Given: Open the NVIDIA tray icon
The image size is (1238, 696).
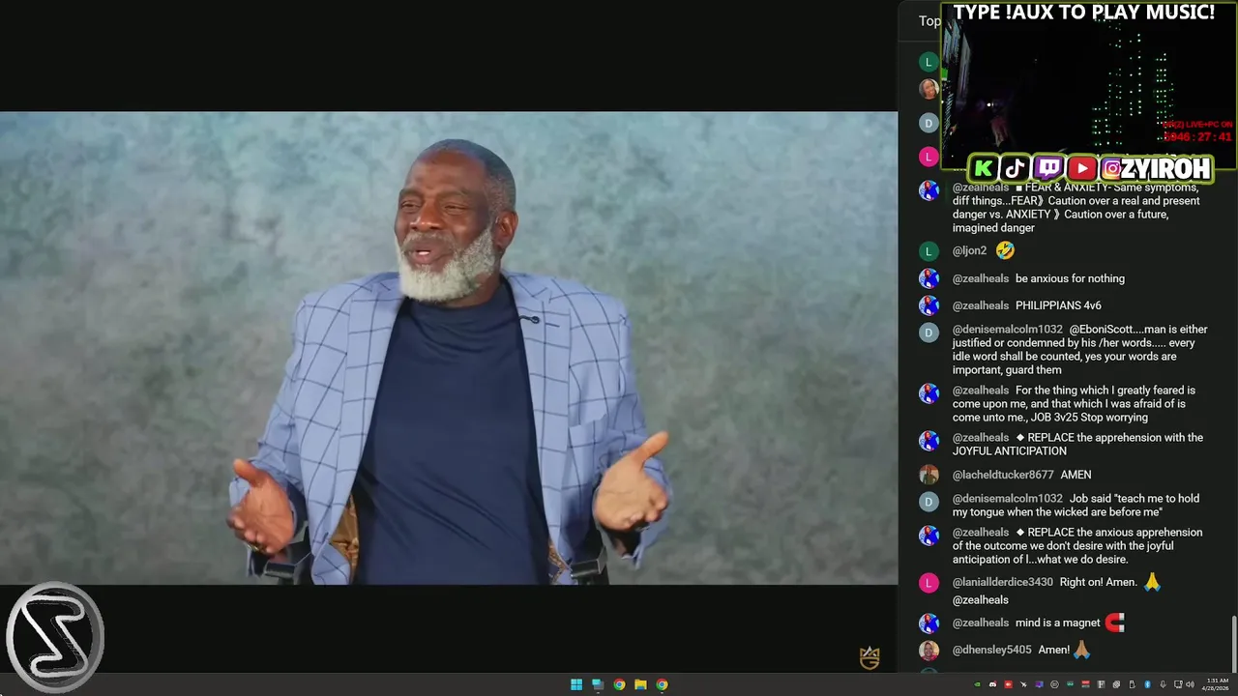Looking at the screenshot, I should point(977,684).
